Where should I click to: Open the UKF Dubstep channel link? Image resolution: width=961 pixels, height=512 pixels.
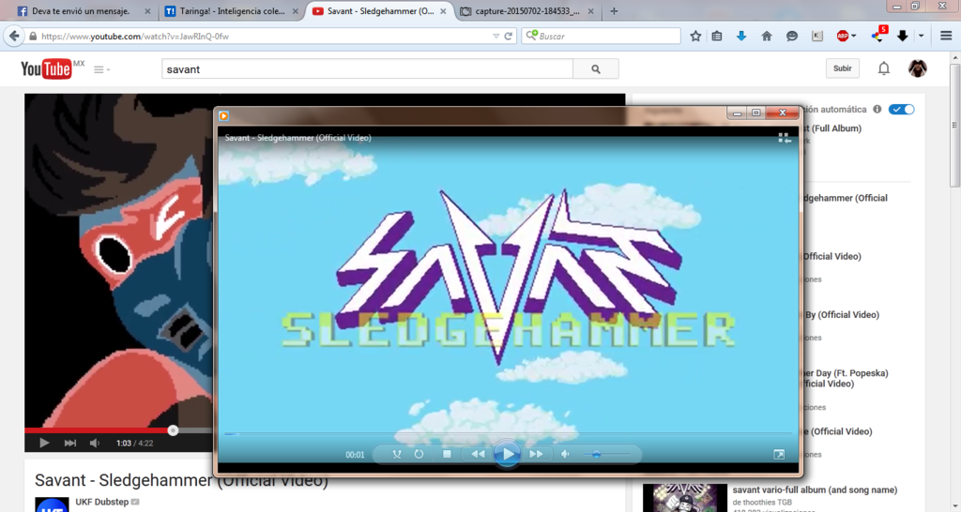[x=101, y=502]
